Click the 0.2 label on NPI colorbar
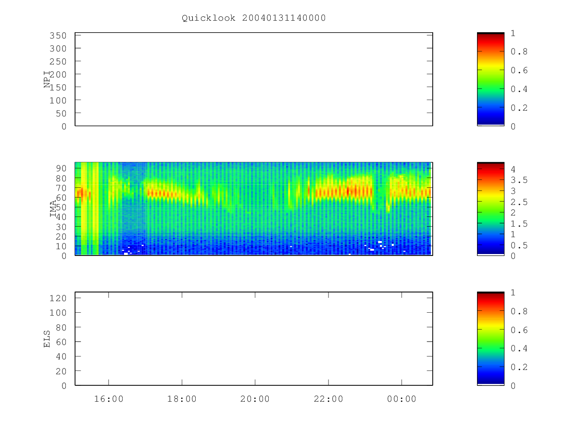 pos(519,108)
